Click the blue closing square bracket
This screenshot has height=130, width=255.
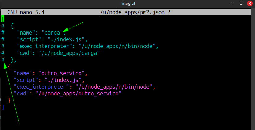click(3, 107)
